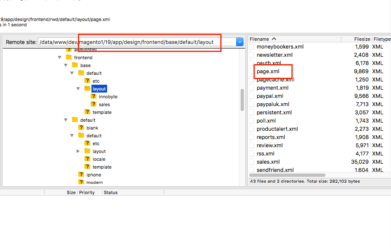This screenshot has height=248, width=391.
Task: Select page.xml in the file list
Action: tap(268, 71)
